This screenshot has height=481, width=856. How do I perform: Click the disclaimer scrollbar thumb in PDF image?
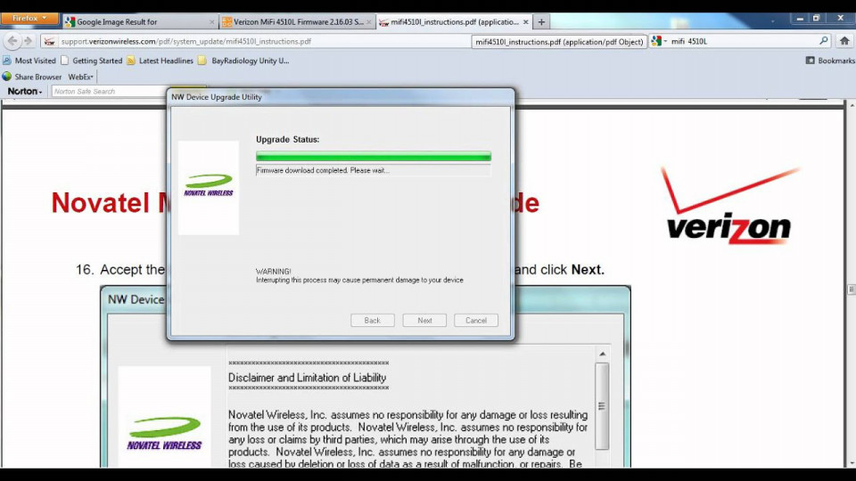[x=602, y=406]
